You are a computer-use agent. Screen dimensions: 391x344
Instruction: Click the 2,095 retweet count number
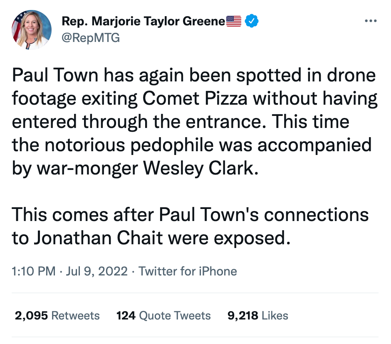31,315
